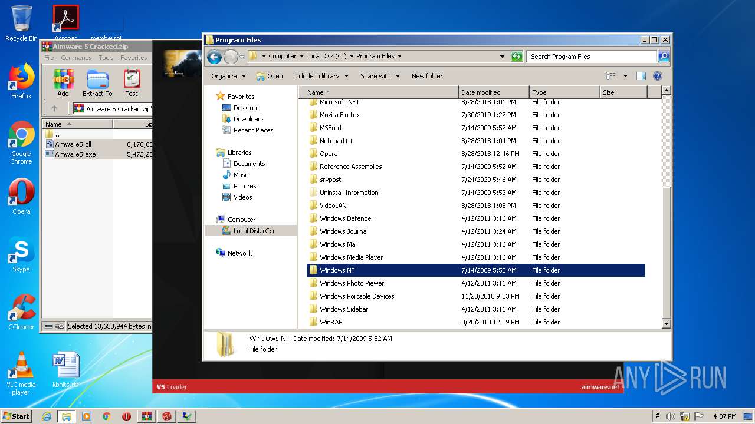Click the file list scroll down arrow
This screenshot has width=755, height=424.
(666, 323)
